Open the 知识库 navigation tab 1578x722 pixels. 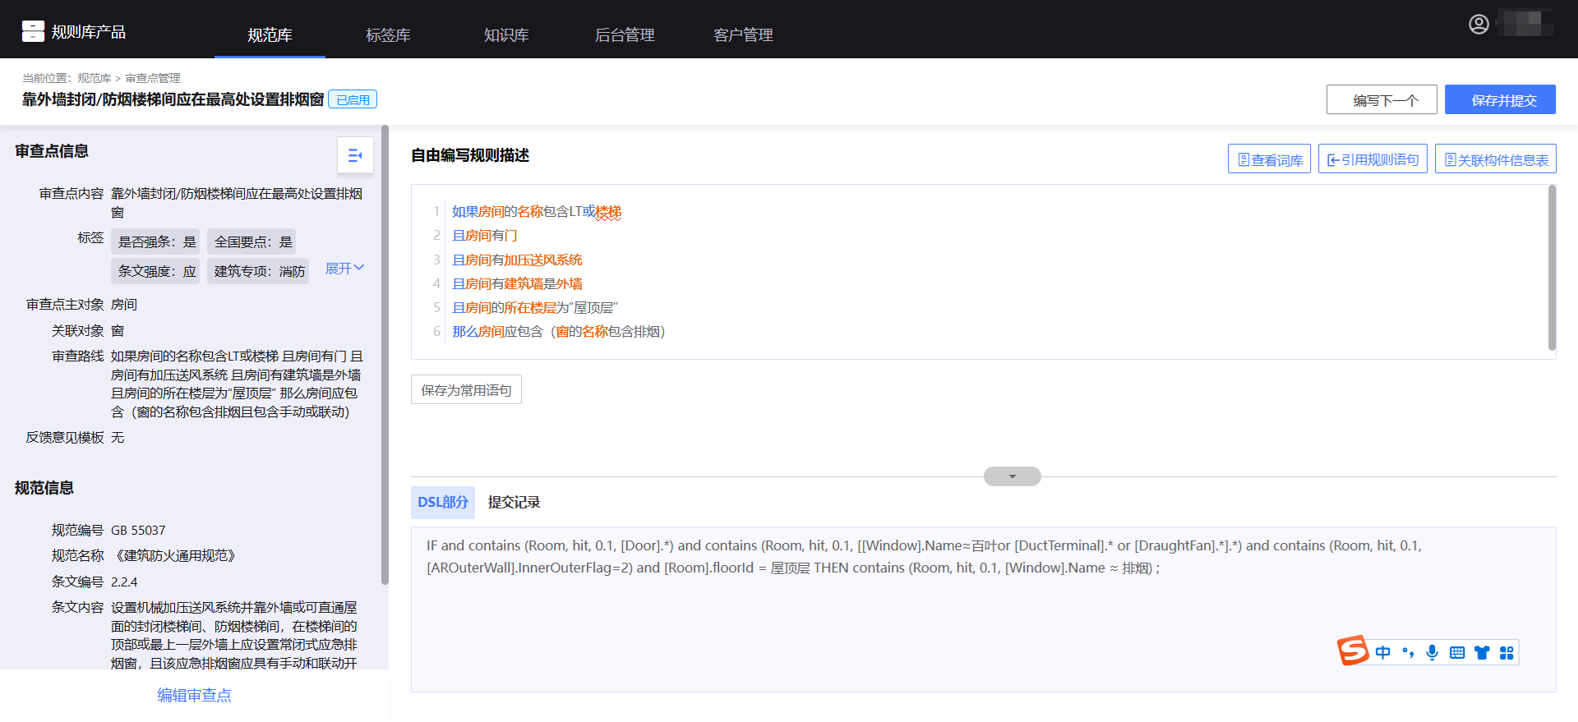point(506,34)
